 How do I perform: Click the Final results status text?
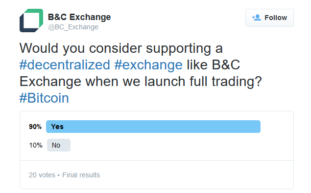click(x=81, y=175)
